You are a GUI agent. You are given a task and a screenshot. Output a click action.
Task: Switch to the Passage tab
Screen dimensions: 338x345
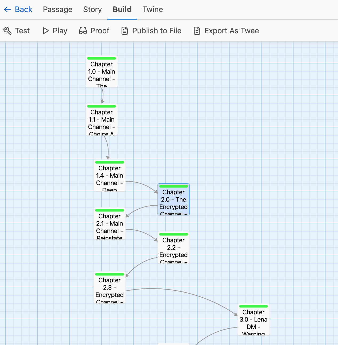pyautogui.click(x=58, y=9)
